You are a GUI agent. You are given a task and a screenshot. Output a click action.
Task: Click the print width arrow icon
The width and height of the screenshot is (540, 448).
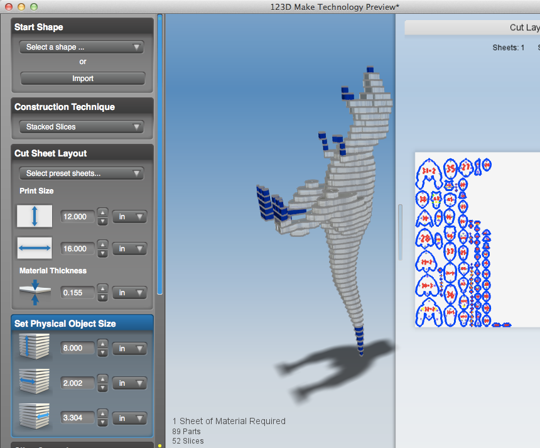pos(35,248)
